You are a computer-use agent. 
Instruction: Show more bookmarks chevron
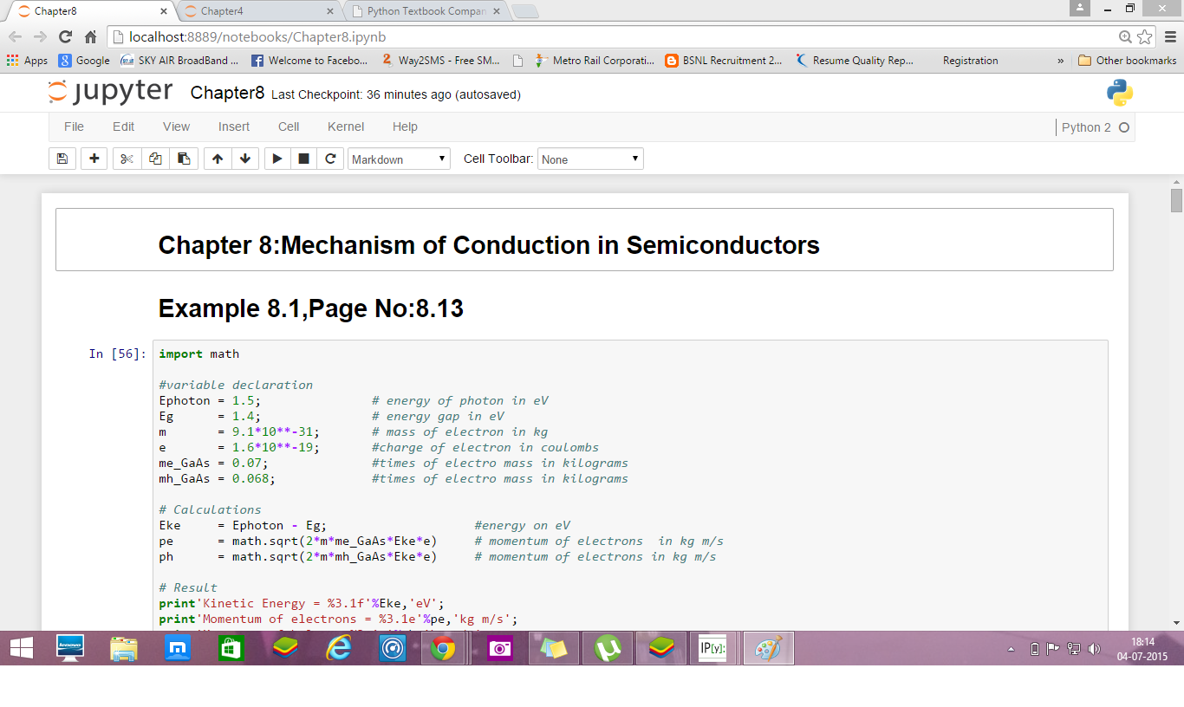[1061, 61]
